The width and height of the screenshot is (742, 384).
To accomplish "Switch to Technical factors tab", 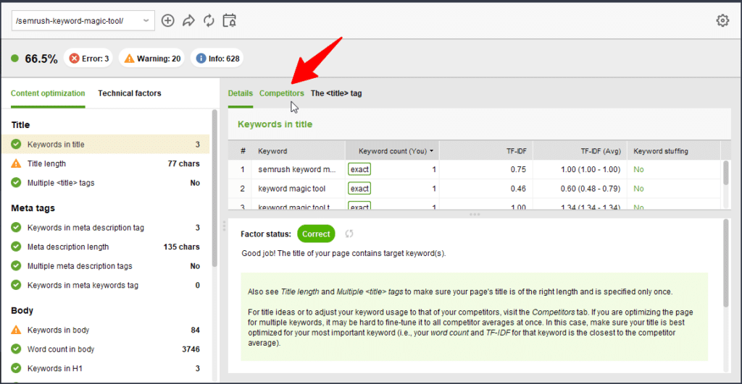I will (130, 93).
